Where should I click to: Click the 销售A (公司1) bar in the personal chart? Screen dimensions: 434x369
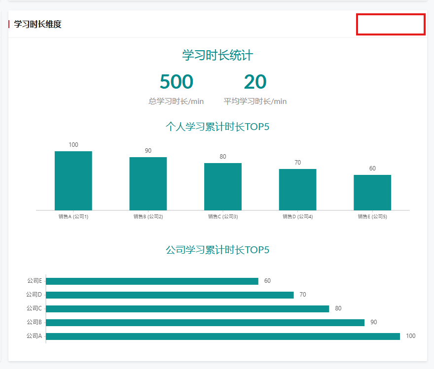pos(73,181)
